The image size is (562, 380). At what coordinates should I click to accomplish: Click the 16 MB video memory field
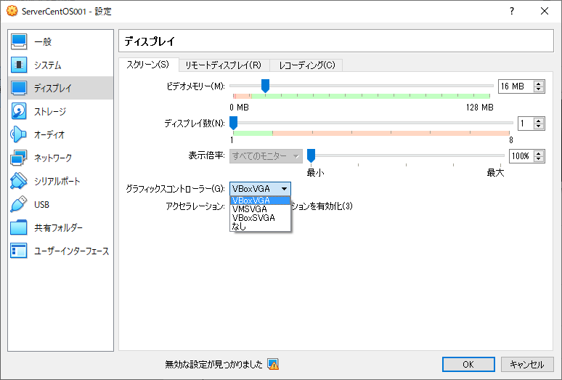tap(516, 86)
